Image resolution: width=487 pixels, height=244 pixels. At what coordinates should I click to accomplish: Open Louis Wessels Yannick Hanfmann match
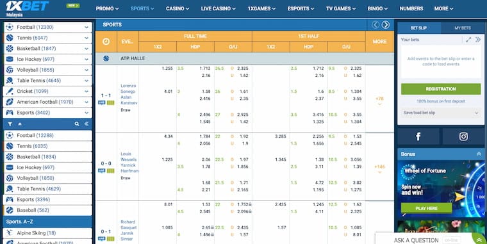click(x=129, y=162)
